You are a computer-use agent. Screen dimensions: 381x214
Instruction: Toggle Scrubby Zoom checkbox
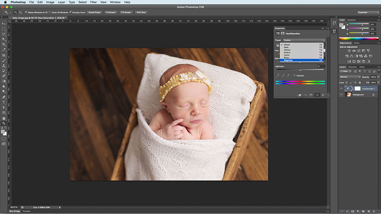click(70, 12)
